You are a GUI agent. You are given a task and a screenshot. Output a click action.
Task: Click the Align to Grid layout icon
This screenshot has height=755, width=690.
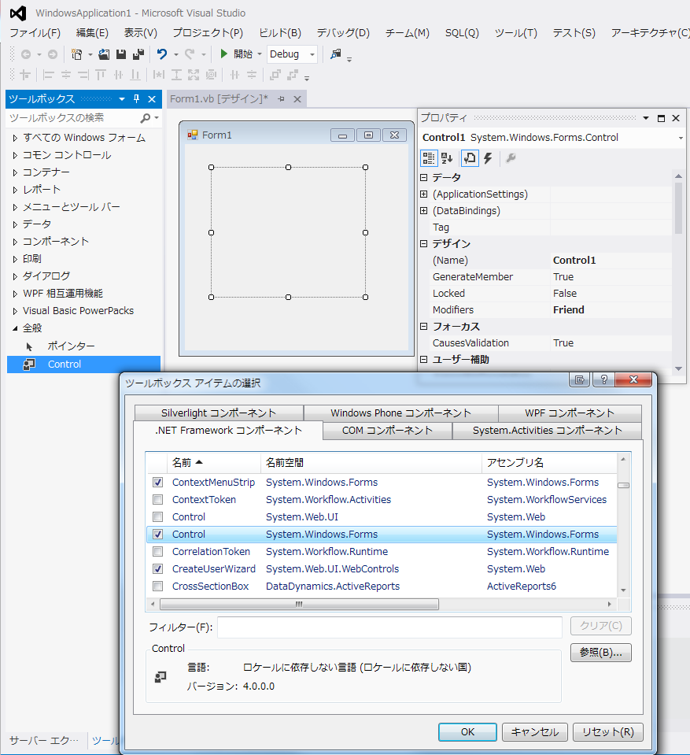pyautogui.click(x=25, y=75)
